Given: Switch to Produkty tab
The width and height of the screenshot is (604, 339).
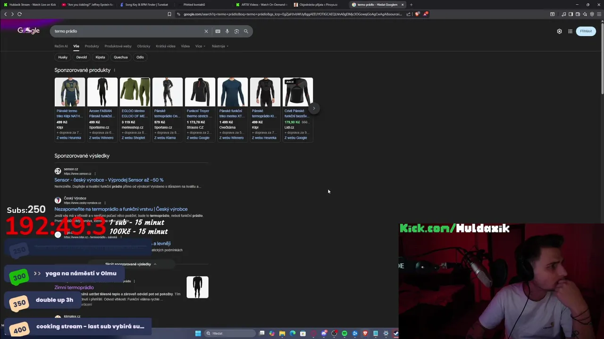Looking at the screenshot, I should (x=92, y=46).
